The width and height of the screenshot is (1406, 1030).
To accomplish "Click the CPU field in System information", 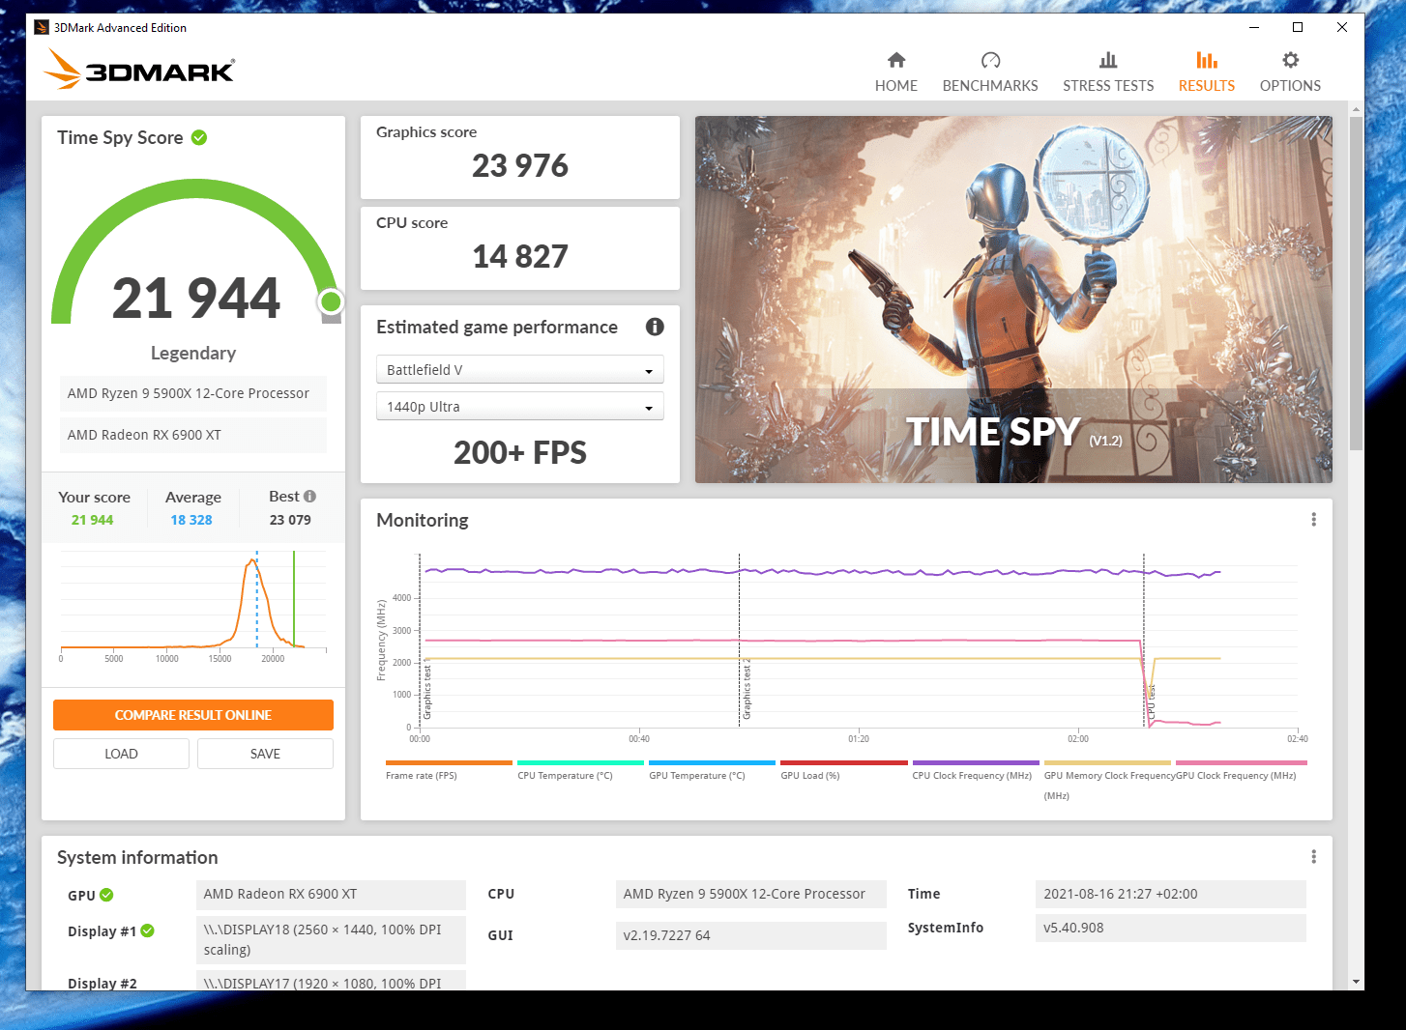I will click(x=751, y=894).
